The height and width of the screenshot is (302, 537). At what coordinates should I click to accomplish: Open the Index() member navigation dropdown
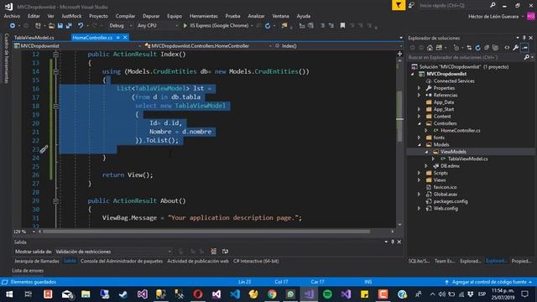point(337,46)
